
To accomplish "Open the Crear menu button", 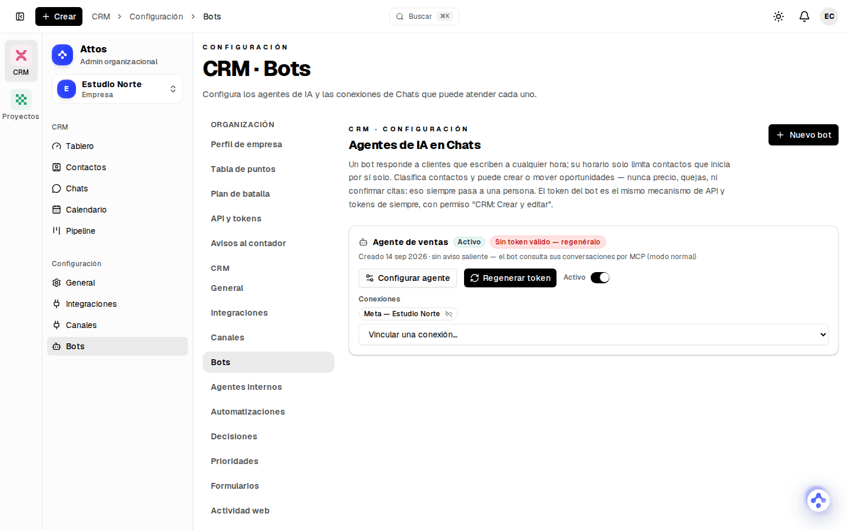I will [x=59, y=16].
